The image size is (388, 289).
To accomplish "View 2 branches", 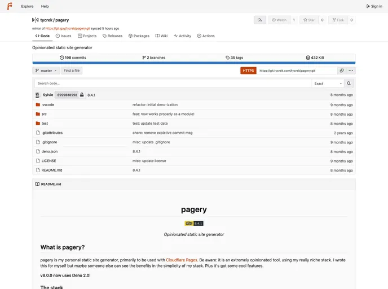I will pyautogui.click(x=153, y=58).
